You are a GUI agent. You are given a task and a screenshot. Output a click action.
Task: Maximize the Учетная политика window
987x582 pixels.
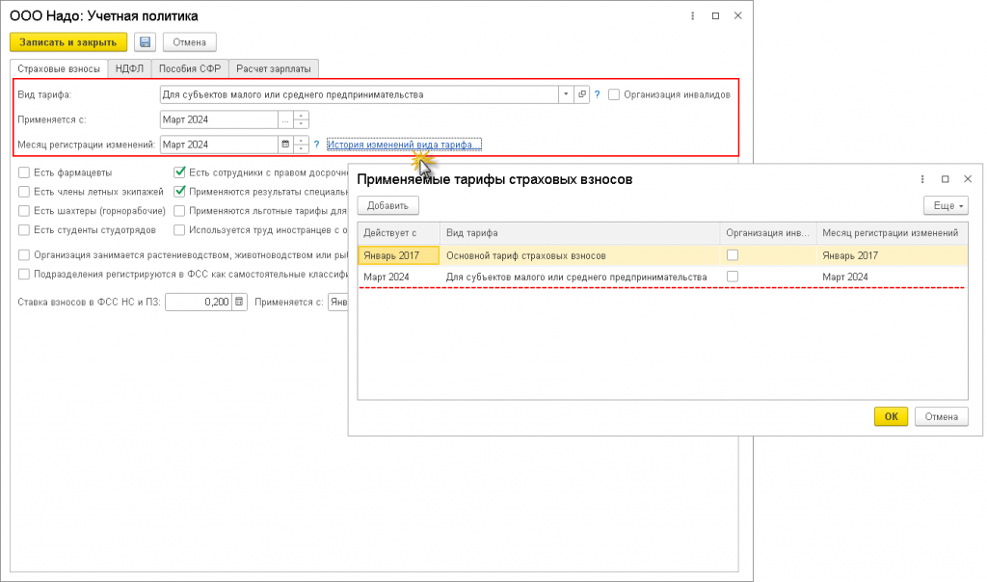pyautogui.click(x=715, y=15)
